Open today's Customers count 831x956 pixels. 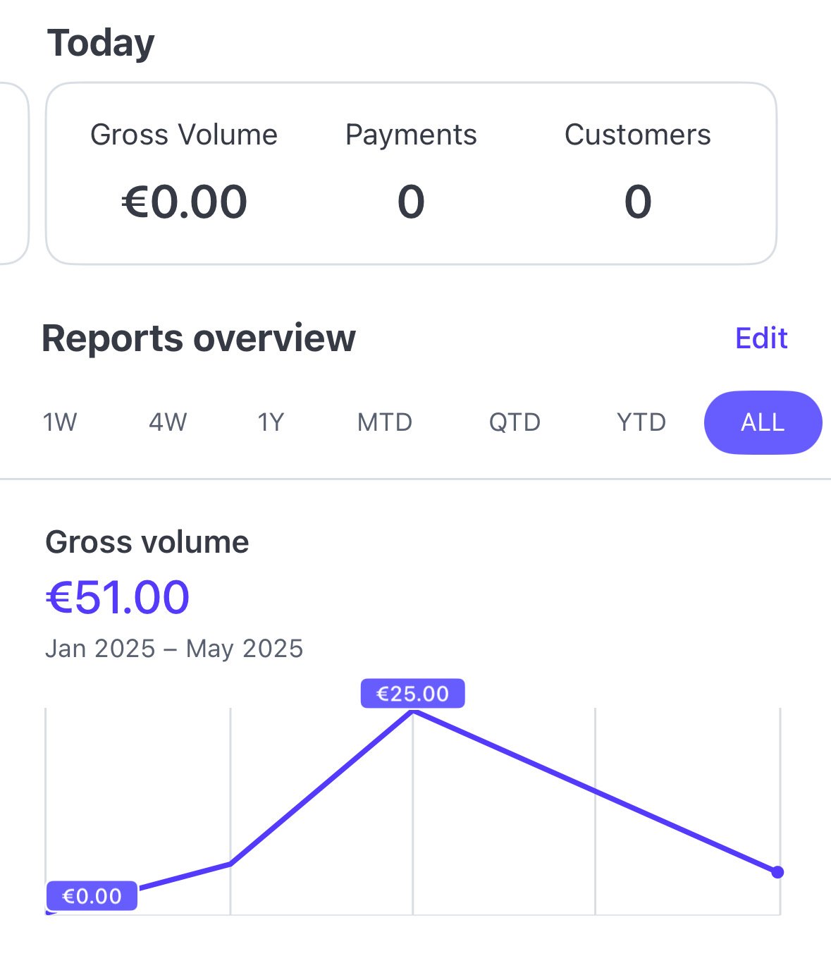[x=637, y=202]
